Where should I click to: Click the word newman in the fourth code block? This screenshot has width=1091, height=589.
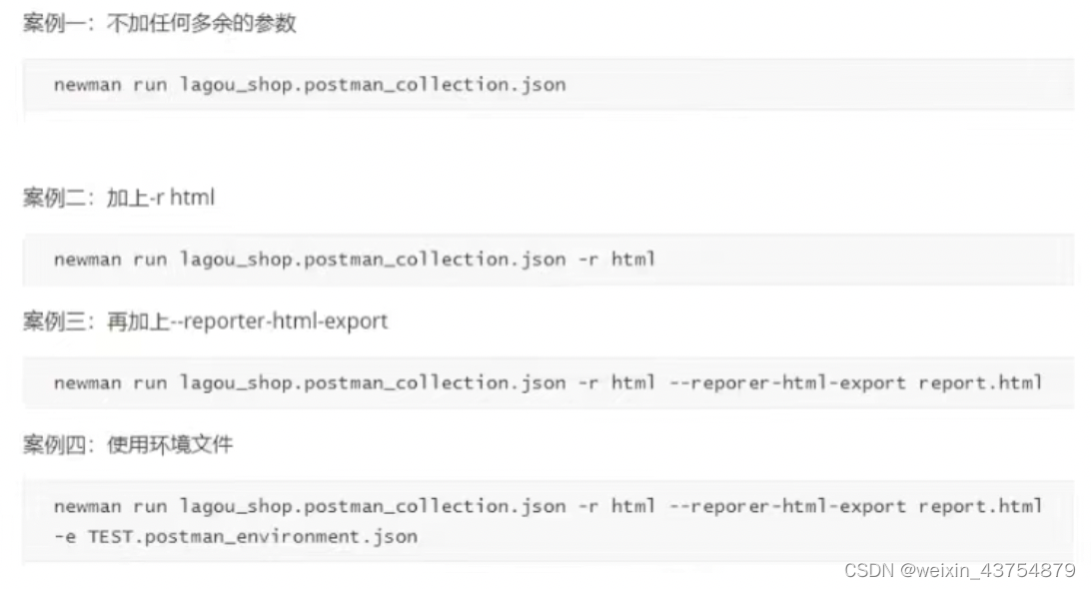(x=87, y=507)
